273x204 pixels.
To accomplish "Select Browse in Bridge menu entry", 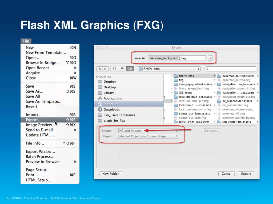I will tap(50, 63).
